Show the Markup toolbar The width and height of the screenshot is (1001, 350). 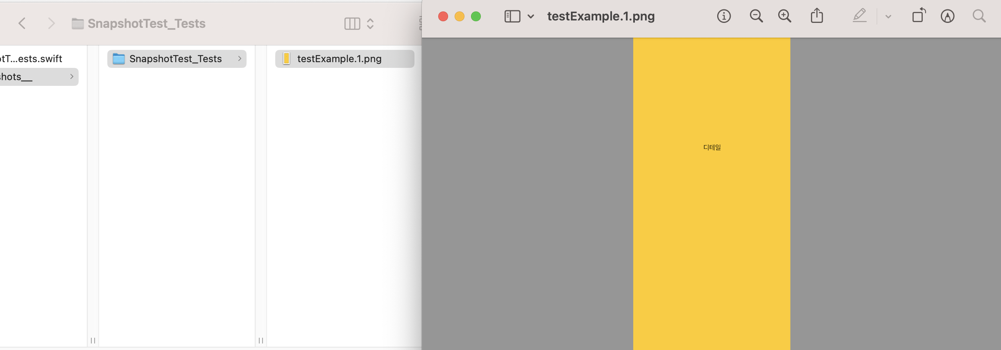947,16
